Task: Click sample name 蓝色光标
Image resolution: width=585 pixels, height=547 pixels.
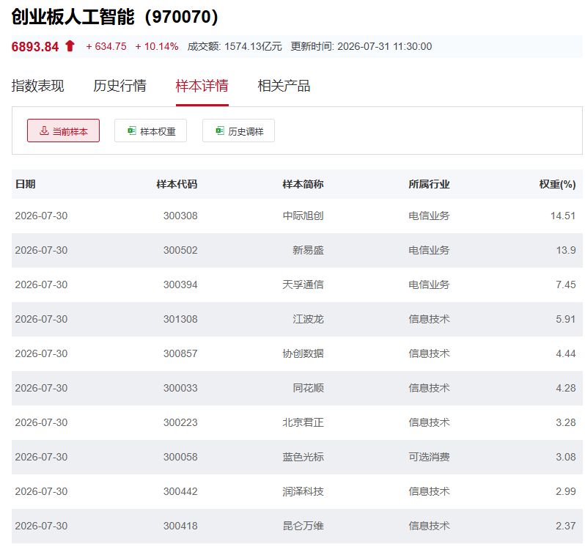Action: click(x=303, y=457)
